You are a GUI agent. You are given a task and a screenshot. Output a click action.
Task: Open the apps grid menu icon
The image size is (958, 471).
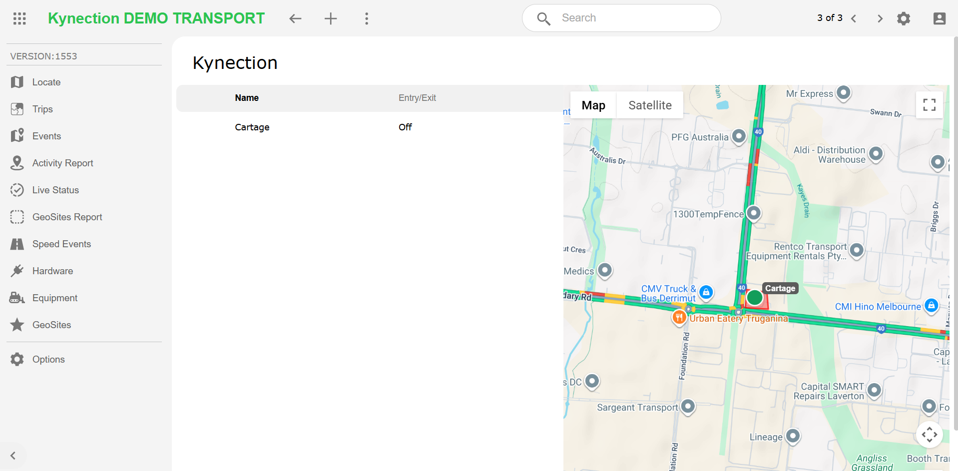tap(19, 18)
